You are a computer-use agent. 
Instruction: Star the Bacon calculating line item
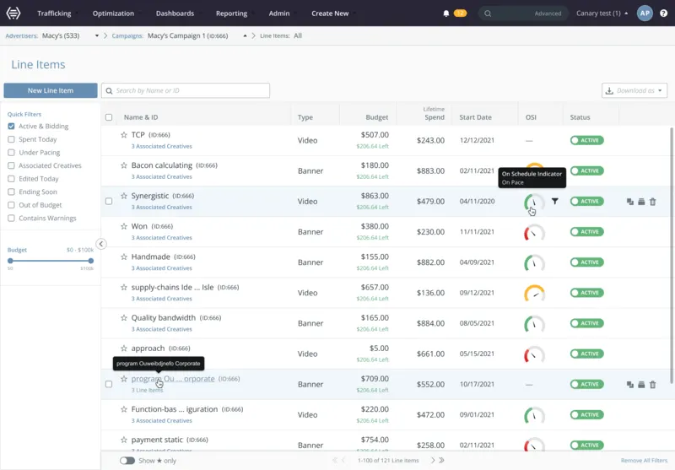[x=124, y=165]
